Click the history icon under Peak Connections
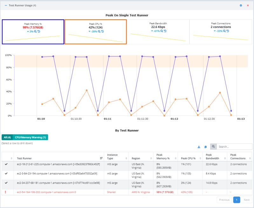The width and height of the screenshot is (254, 208). 228,31
